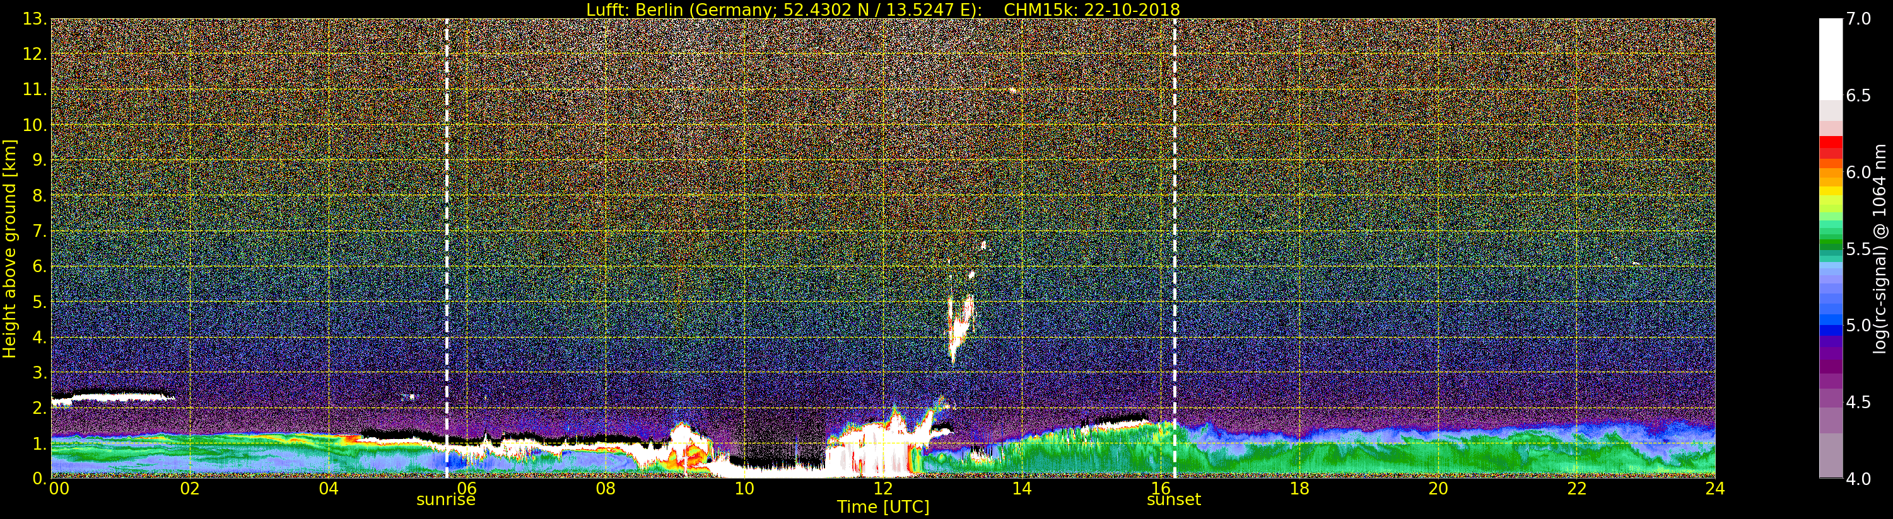Click the time axis tick '24'
1893x519 pixels.
[1715, 488]
